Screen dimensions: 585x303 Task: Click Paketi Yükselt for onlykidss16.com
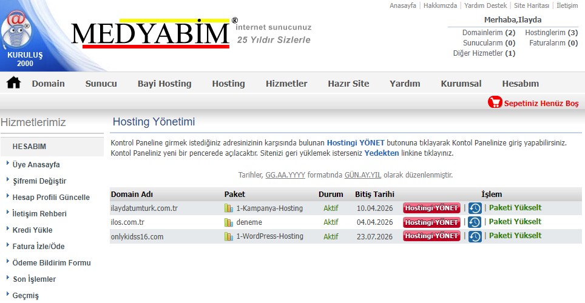coord(515,236)
